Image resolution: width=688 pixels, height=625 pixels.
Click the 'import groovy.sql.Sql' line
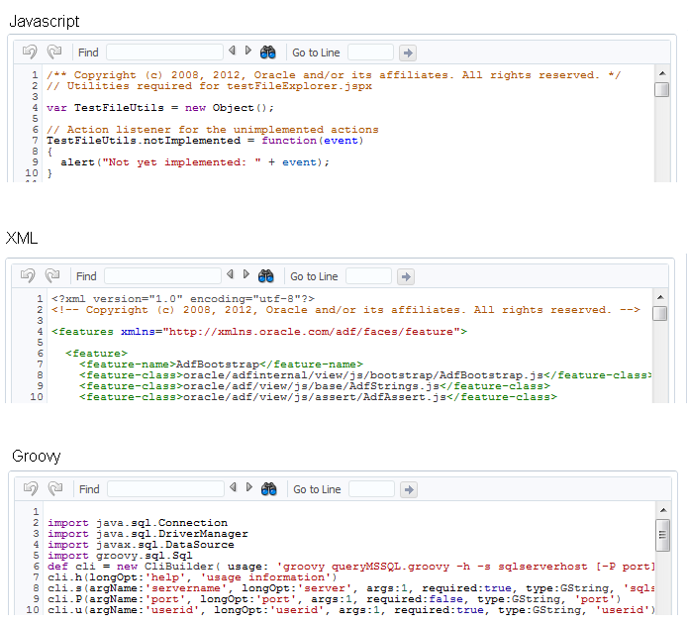[x=120, y=556]
